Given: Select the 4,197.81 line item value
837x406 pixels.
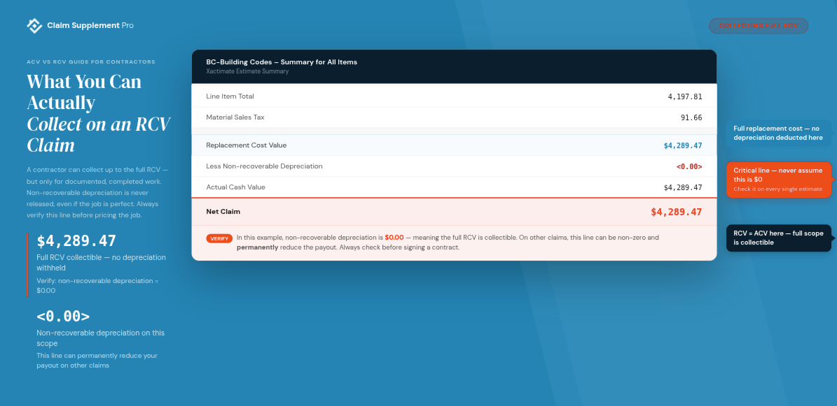Looking at the screenshot, I should coord(685,96).
